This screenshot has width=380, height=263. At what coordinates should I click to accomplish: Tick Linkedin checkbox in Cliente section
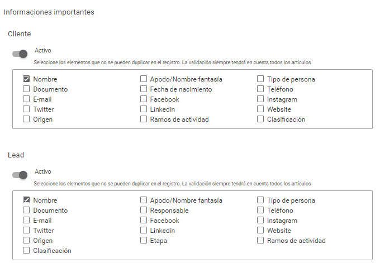coord(144,109)
